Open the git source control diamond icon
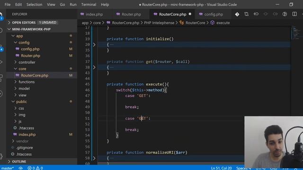The width and height of the screenshot is (303, 170). click(237, 14)
